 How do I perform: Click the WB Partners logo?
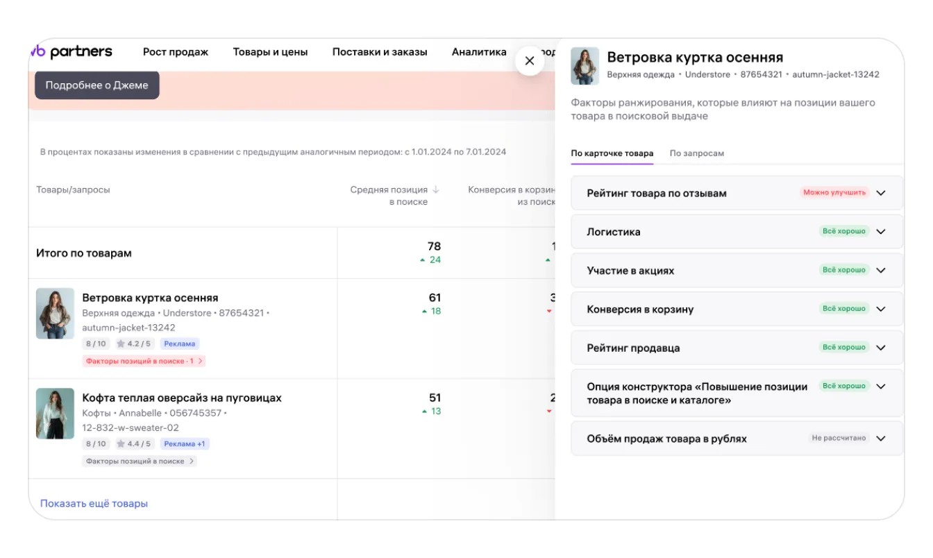tap(72, 52)
